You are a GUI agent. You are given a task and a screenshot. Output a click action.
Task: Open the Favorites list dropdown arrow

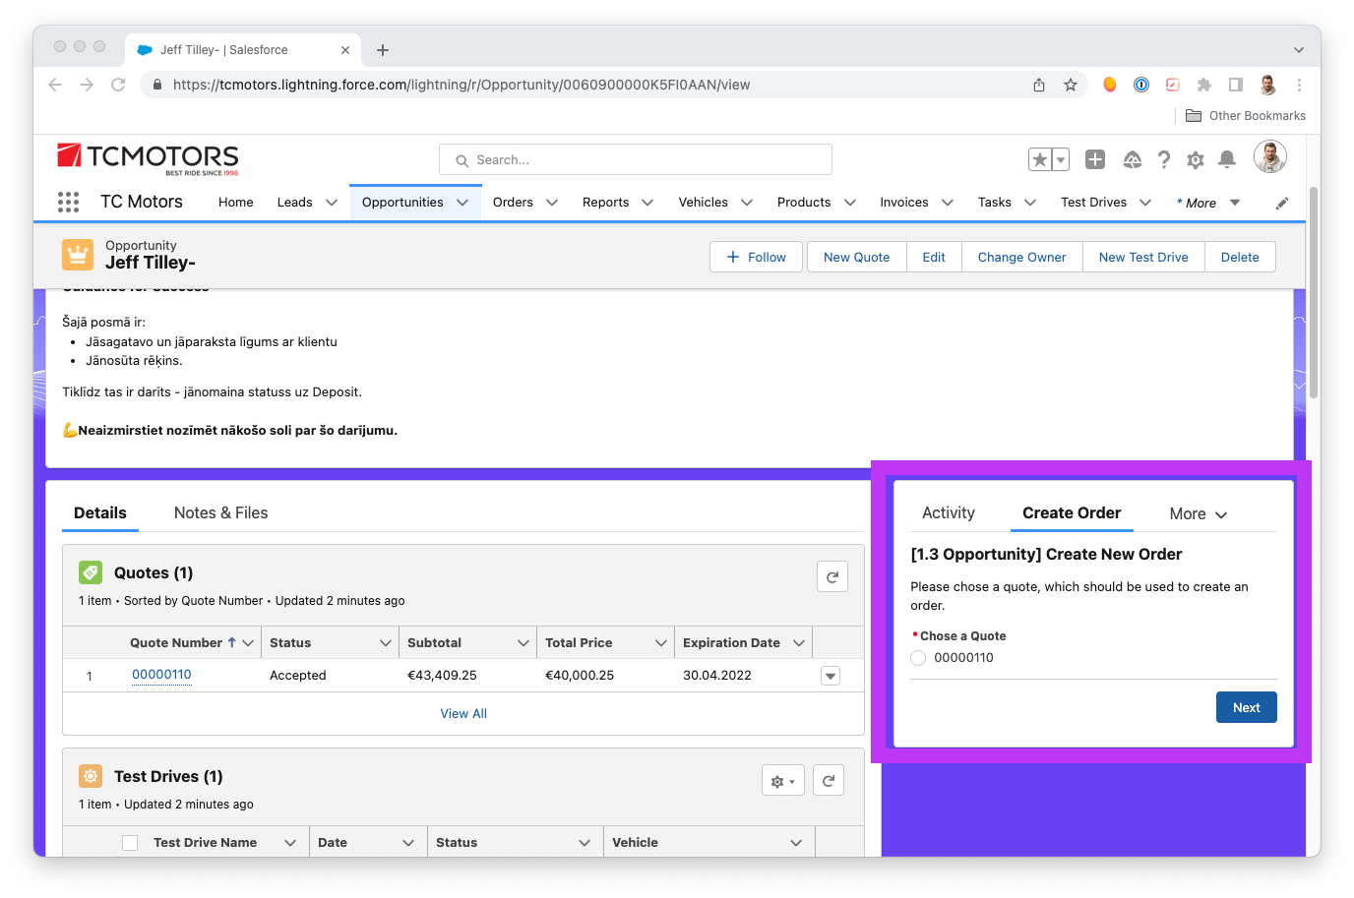pyautogui.click(x=1061, y=159)
